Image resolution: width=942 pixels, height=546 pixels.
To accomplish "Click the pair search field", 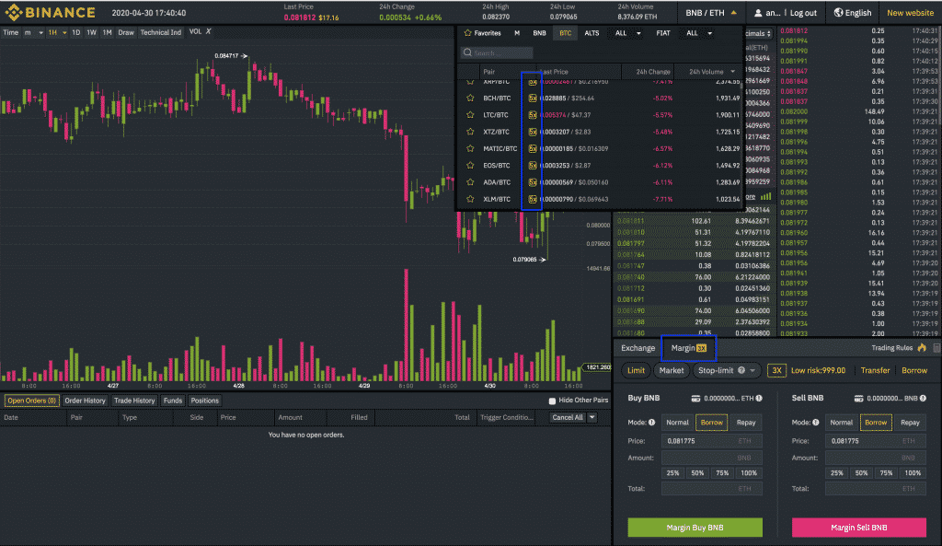I will 496,52.
